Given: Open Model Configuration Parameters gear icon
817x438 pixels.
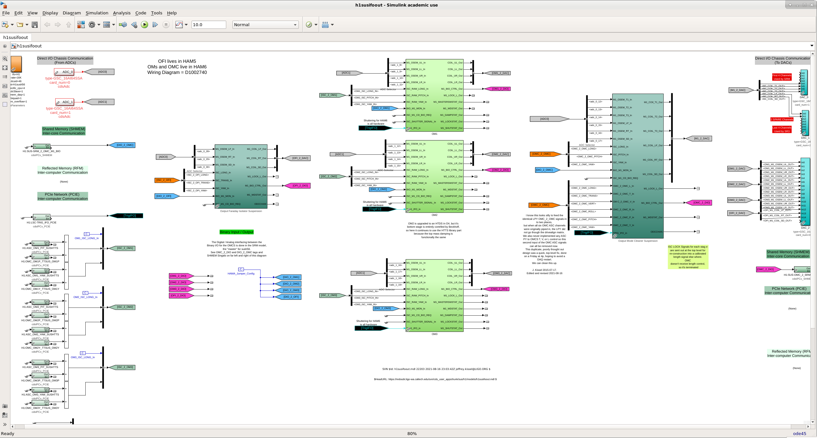Looking at the screenshot, I should 92,25.
